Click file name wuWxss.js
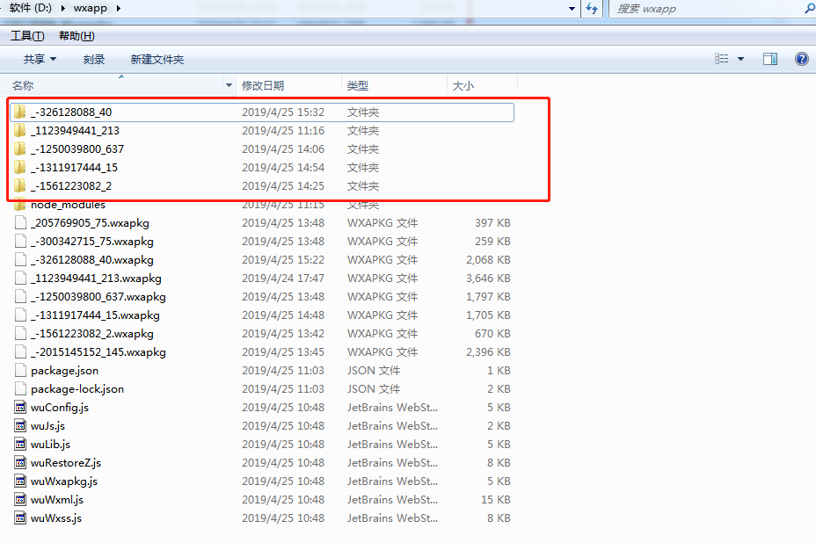Screen dimensions: 816x543 56,518
